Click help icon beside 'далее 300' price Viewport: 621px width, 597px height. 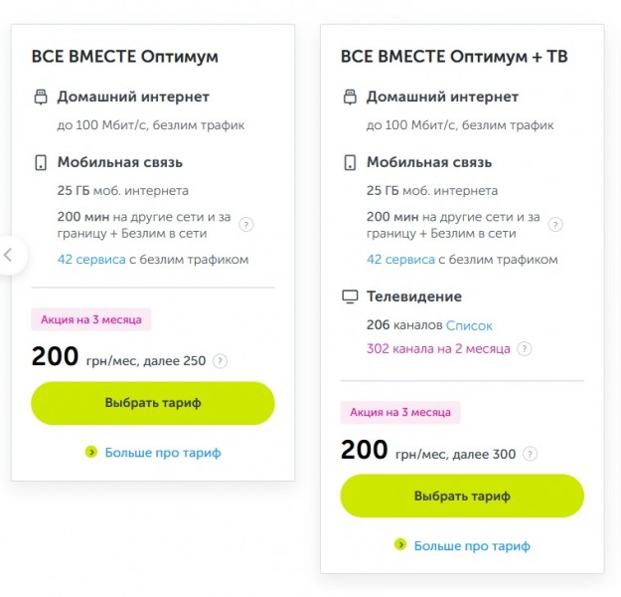click(x=531, y=455)
